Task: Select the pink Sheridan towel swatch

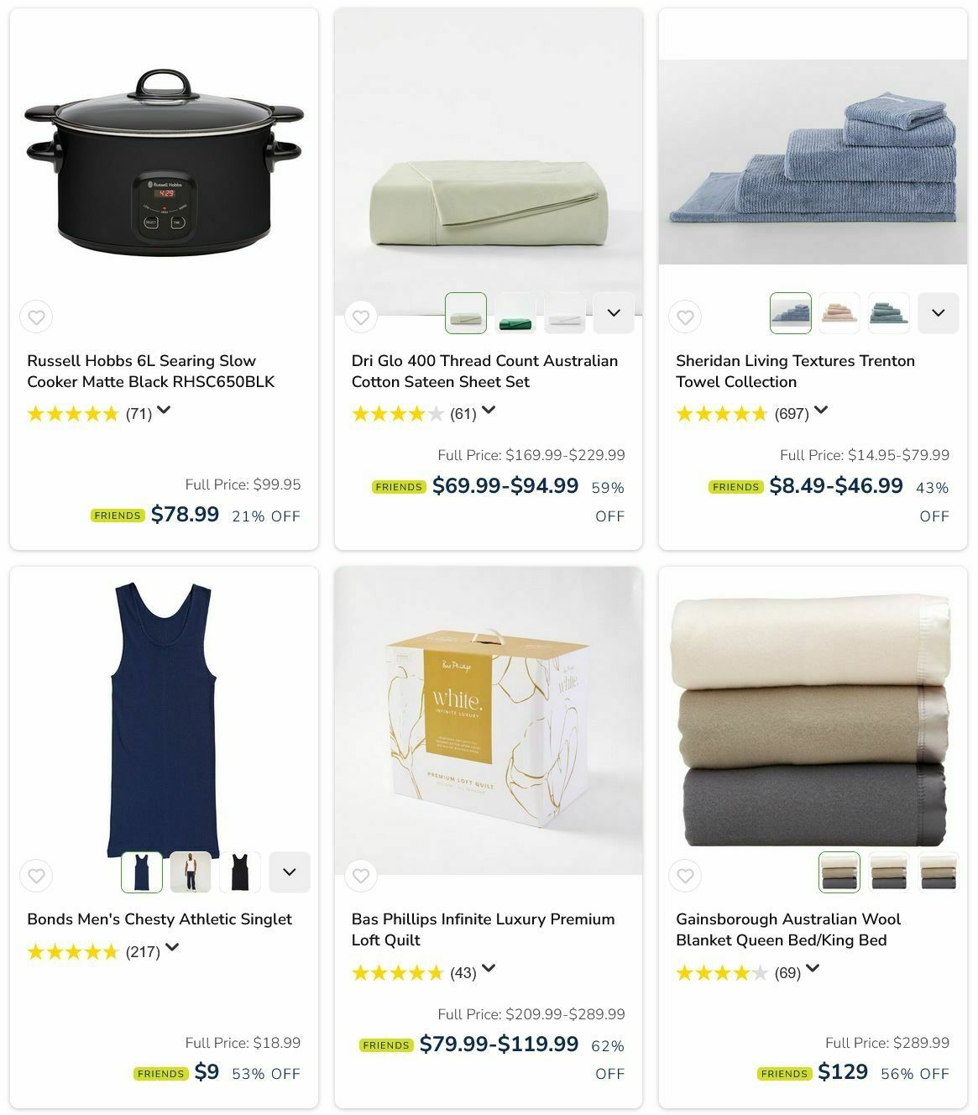Action: click(x=839, y=313)
